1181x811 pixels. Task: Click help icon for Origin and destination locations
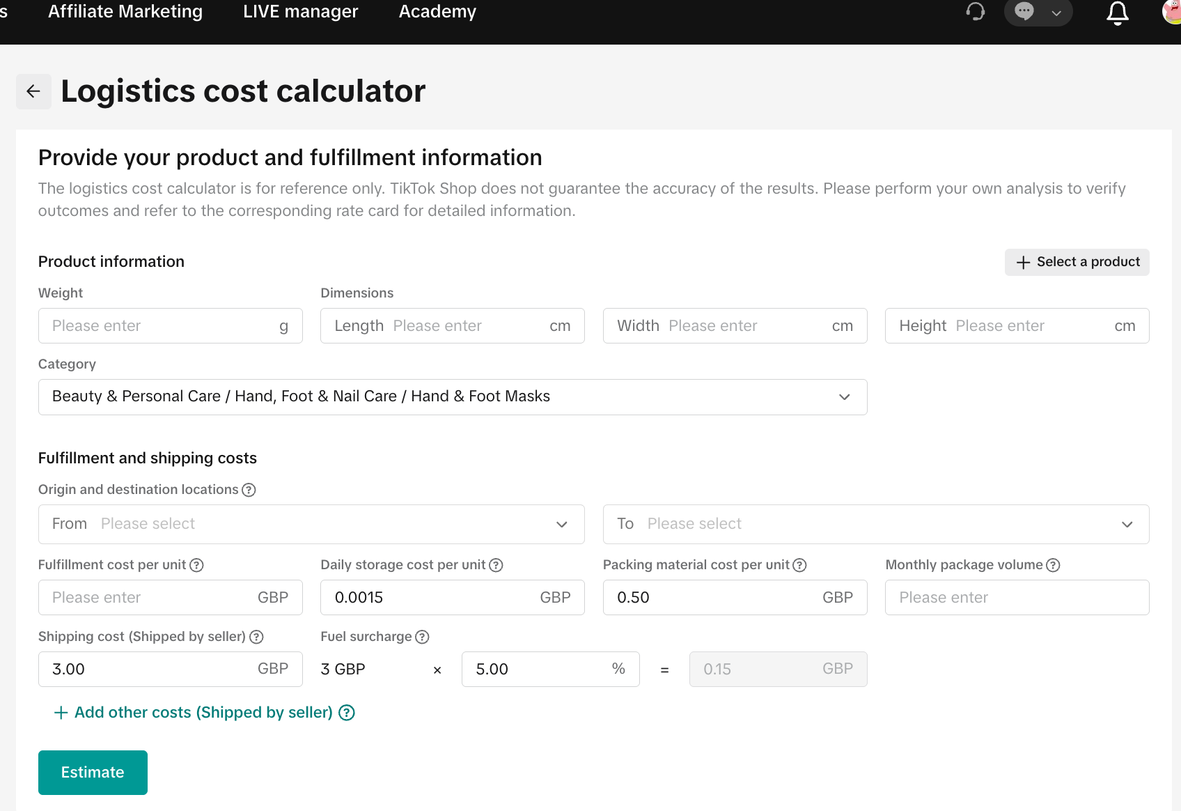point(249,490)
